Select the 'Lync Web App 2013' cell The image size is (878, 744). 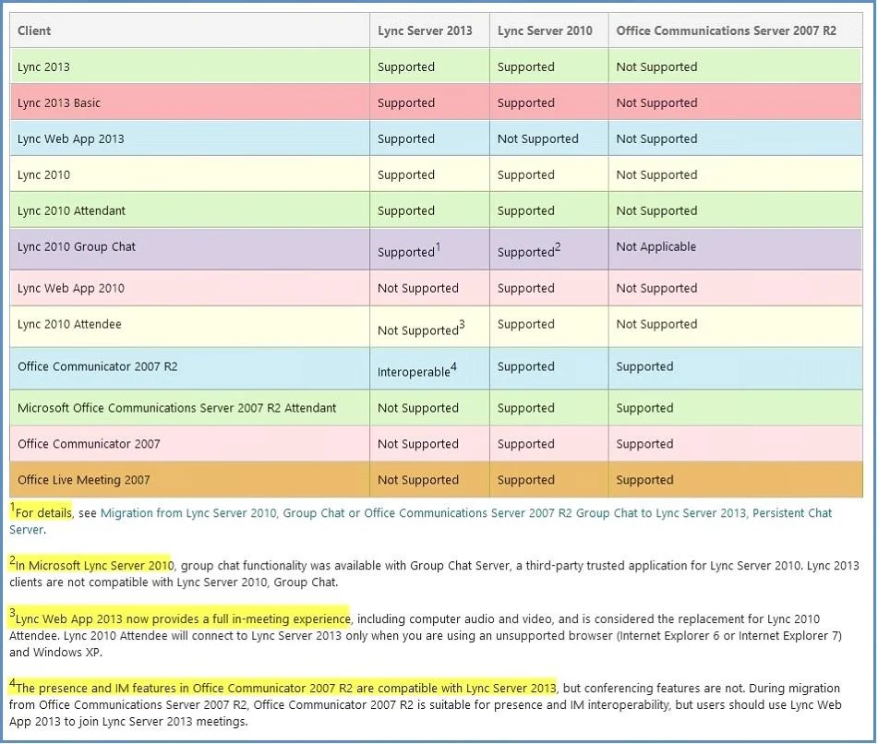[189, 138]
